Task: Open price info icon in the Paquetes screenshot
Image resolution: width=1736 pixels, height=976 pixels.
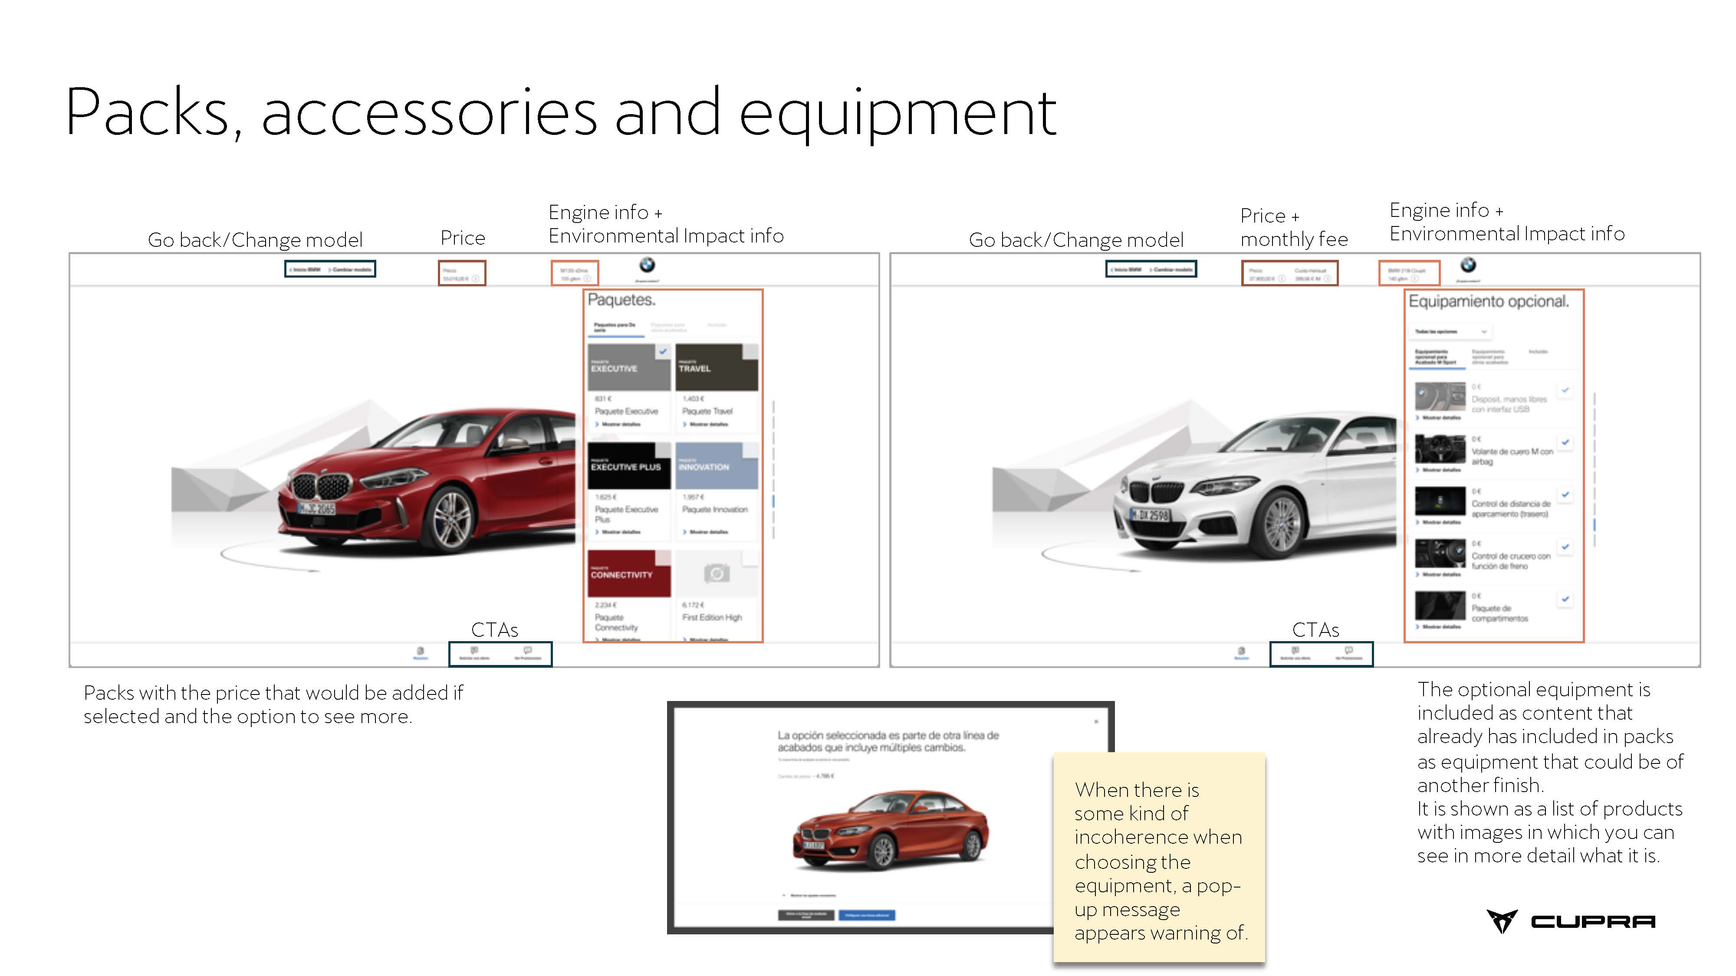Action: (x=475, y=278)
